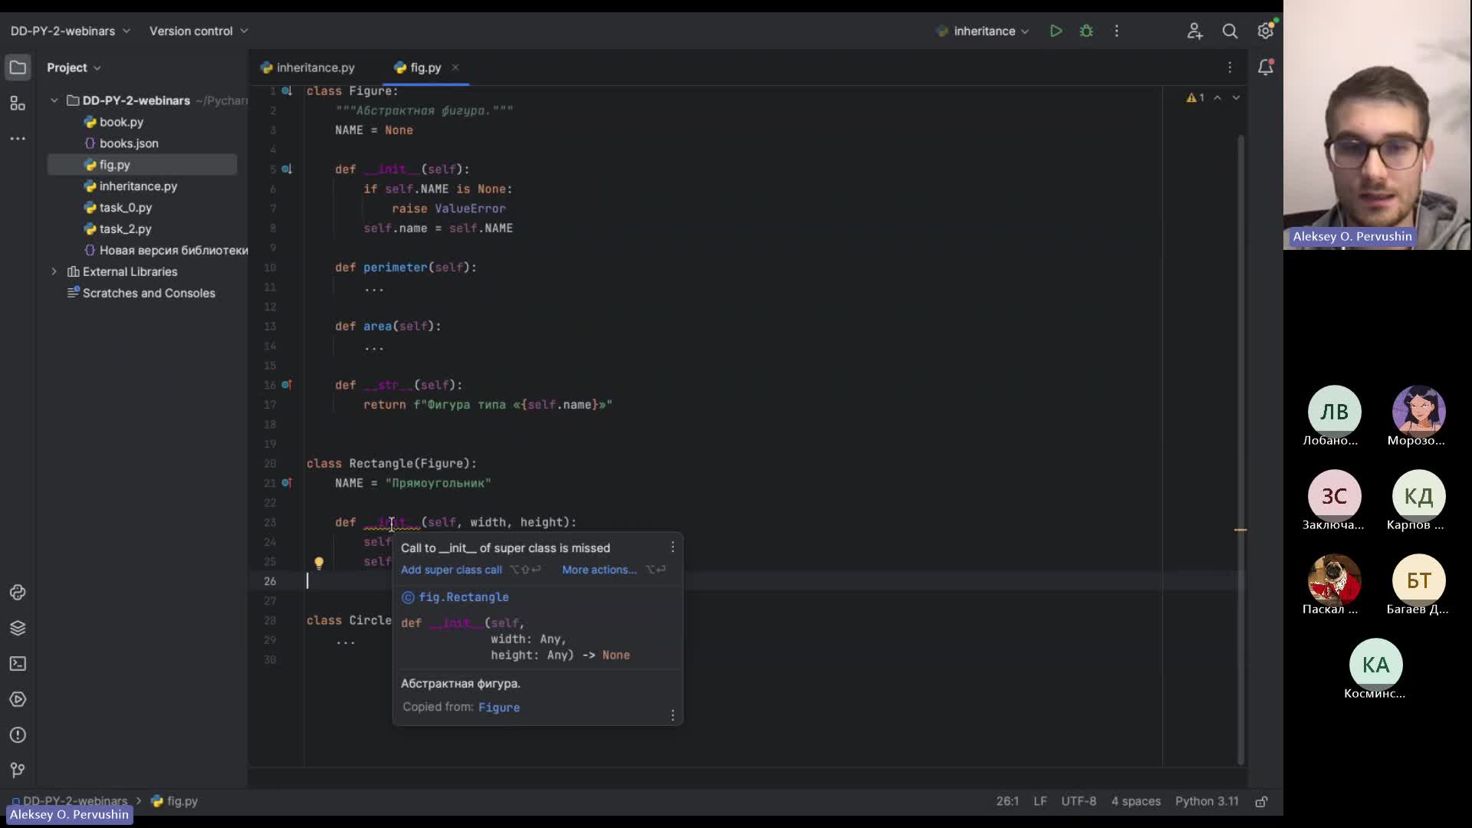Open the Structure tool window icon
This screenshot has width=1472, height=828.
click(x=18, y=103)
